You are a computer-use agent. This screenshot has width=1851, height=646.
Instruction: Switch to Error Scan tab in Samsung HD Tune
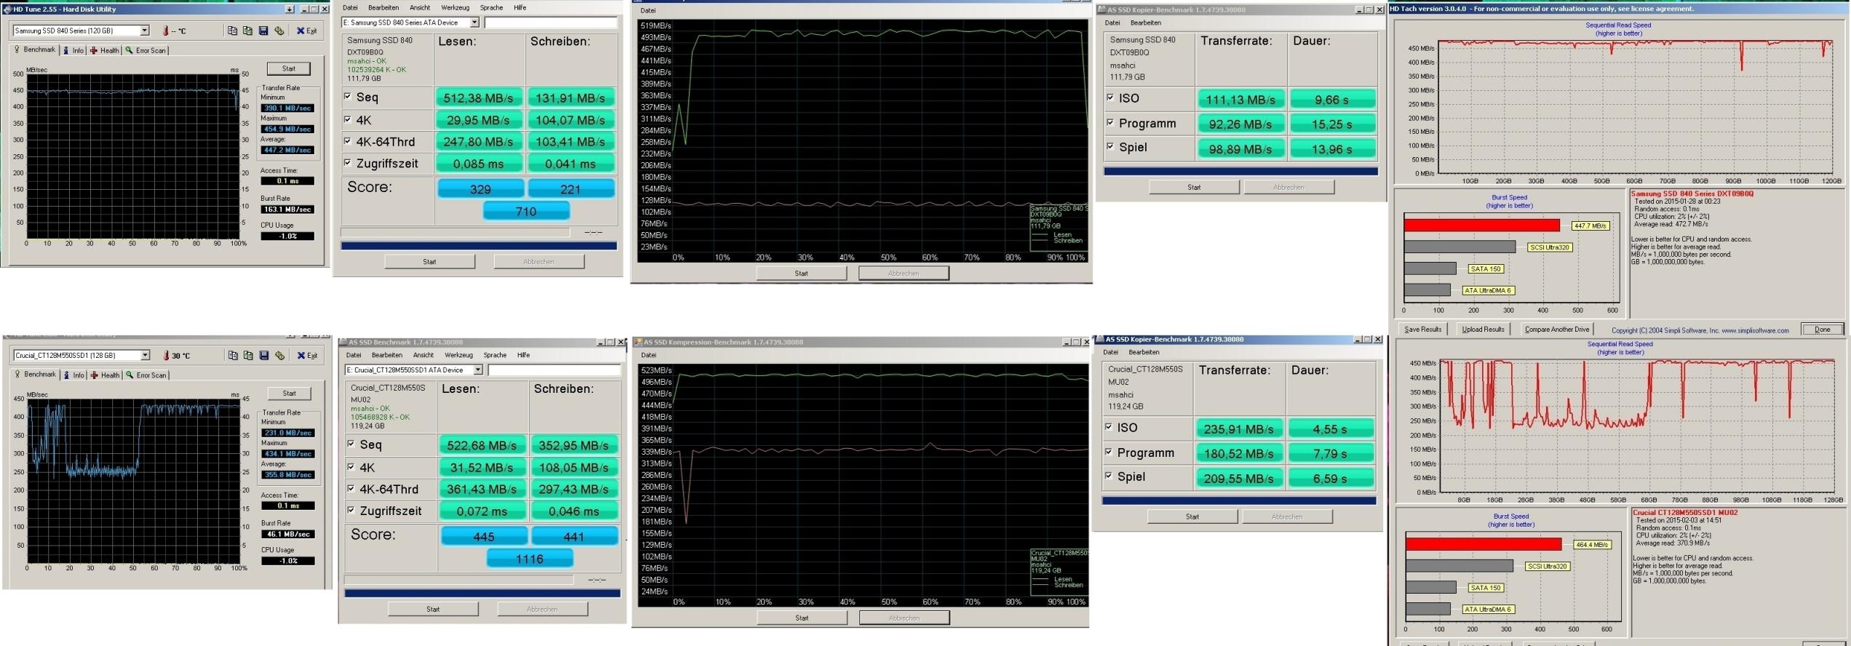coord(146,50)
